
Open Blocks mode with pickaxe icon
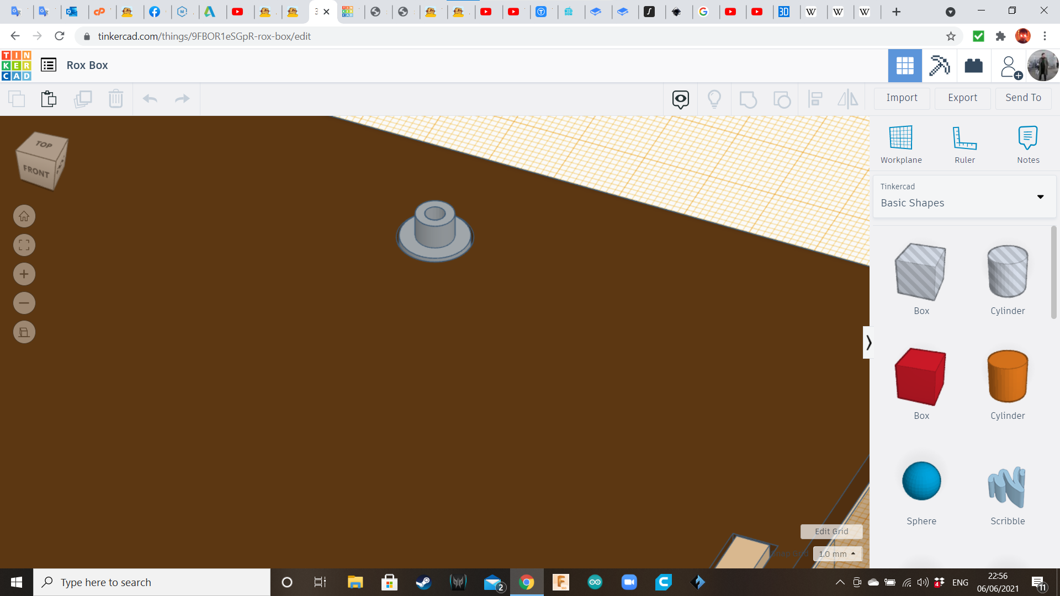[x=939, y=66]
